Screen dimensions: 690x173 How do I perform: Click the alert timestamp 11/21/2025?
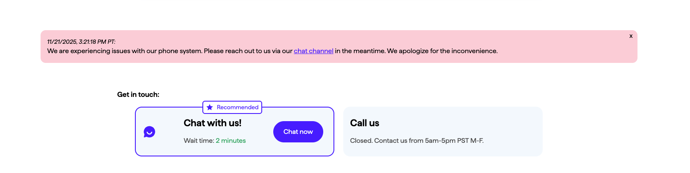[x=62, y=42]
